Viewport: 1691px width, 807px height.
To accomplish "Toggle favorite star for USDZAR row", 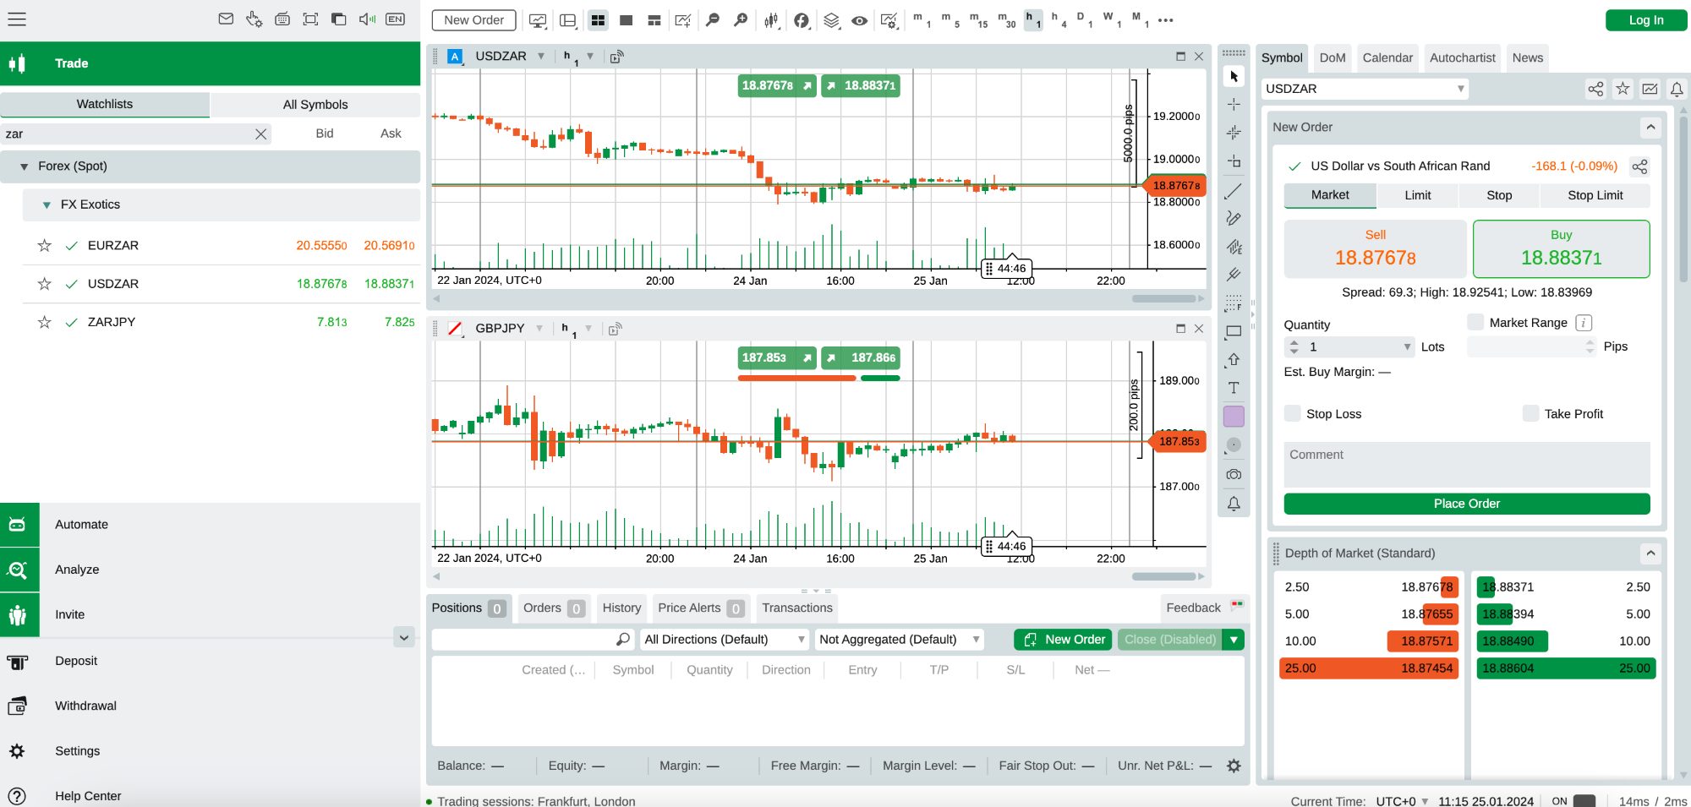I will coord(45,284).
